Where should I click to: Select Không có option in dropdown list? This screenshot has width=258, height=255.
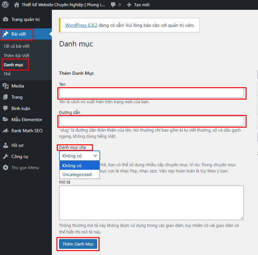[x=79, y=166]
